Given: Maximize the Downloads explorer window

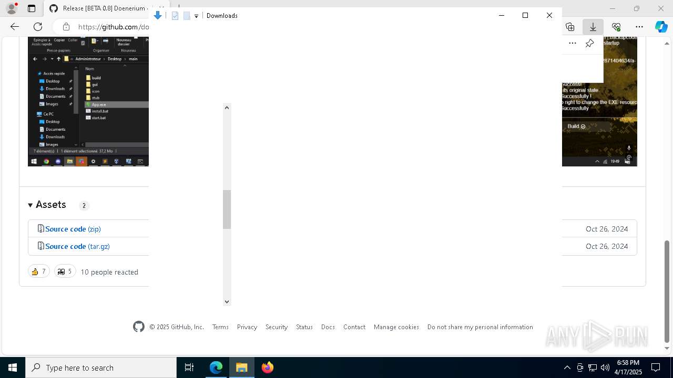Looking at the screenshot, I should pyautogui.click(x=525, y=16).
